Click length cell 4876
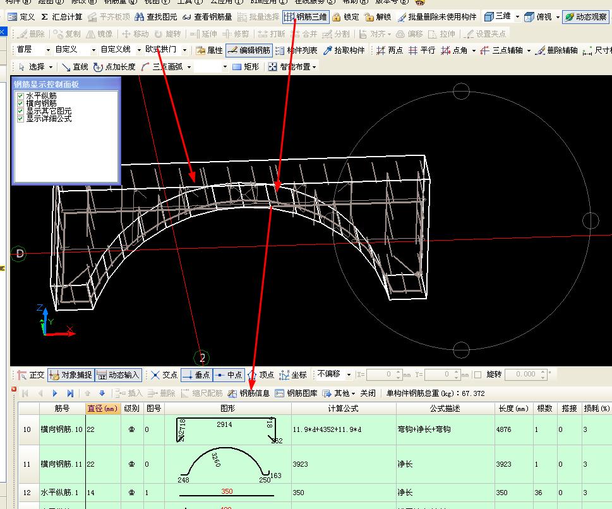Viewport: 612px width, 509px height. point(514,429)
